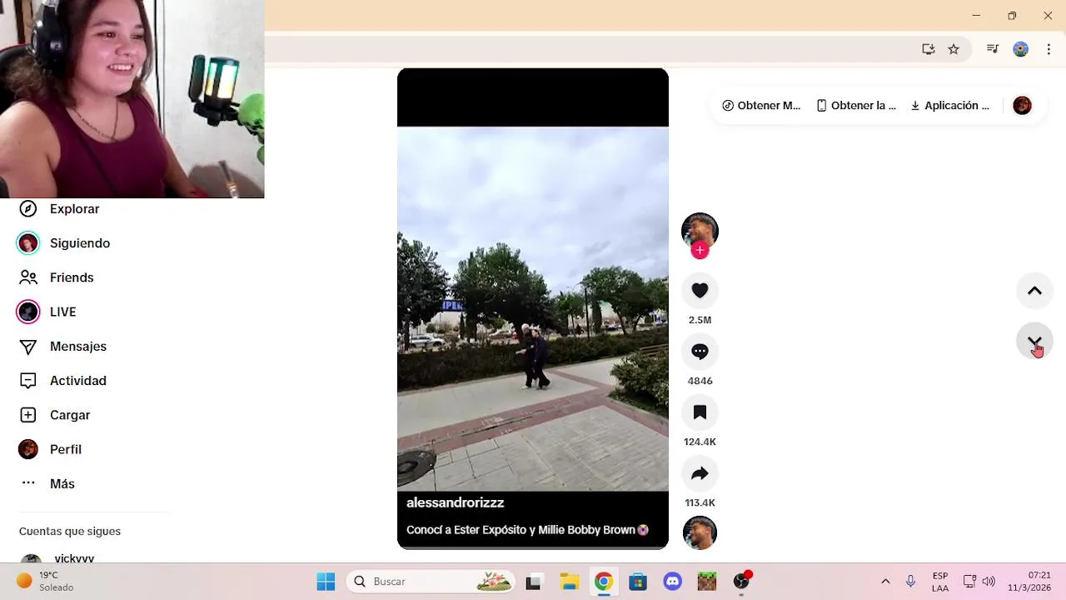Open the vickyvy followed account
The image size is (1066, 600).
[x=74, y=558]
